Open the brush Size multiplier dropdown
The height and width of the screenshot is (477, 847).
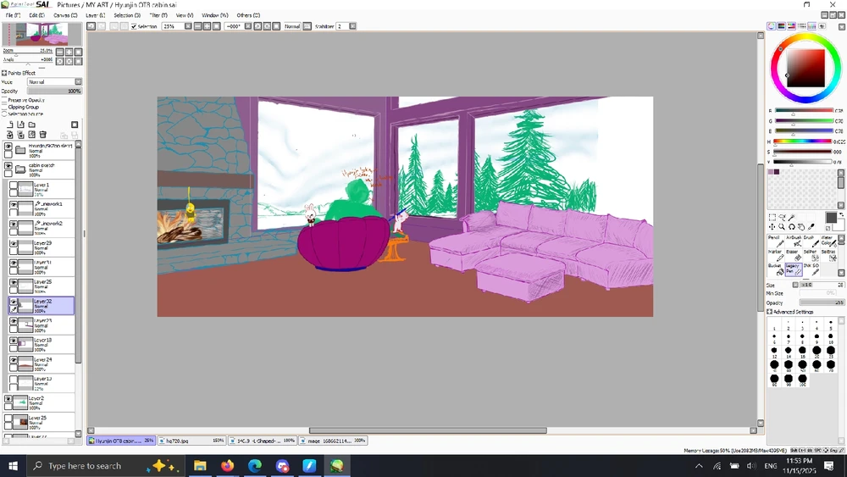pyautogui.click(x=795, y=285)
